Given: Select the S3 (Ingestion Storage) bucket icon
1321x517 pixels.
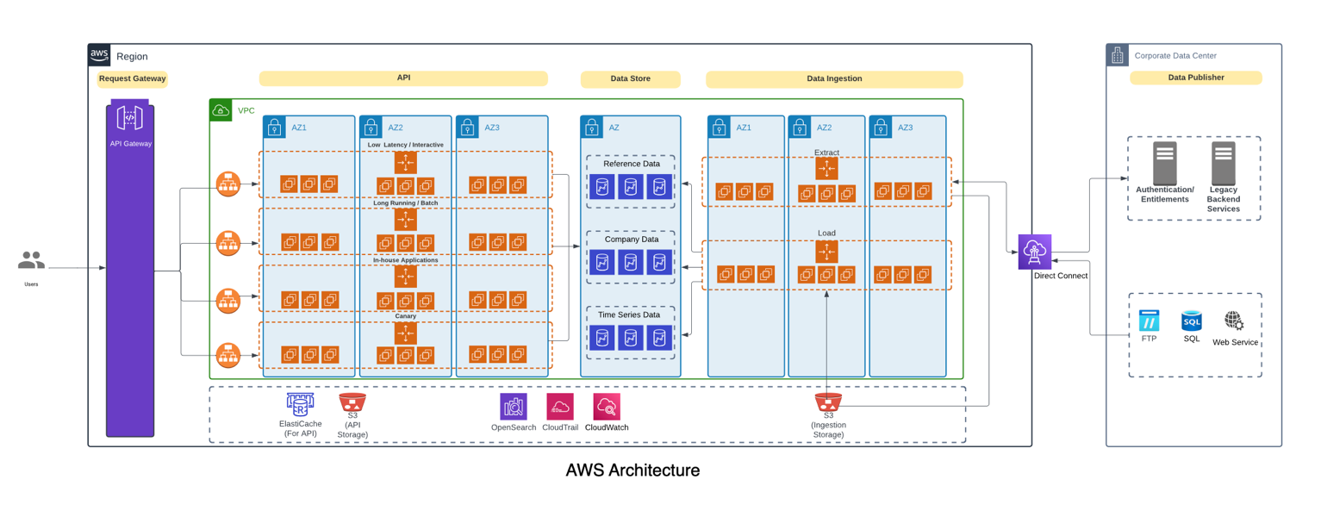Looking at the screenshot, I should pyautogui.click(x=828, y=402).
